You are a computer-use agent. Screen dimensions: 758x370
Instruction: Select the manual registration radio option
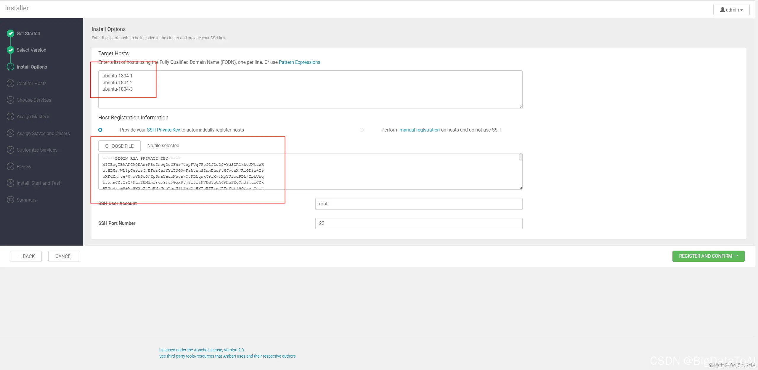362,130
